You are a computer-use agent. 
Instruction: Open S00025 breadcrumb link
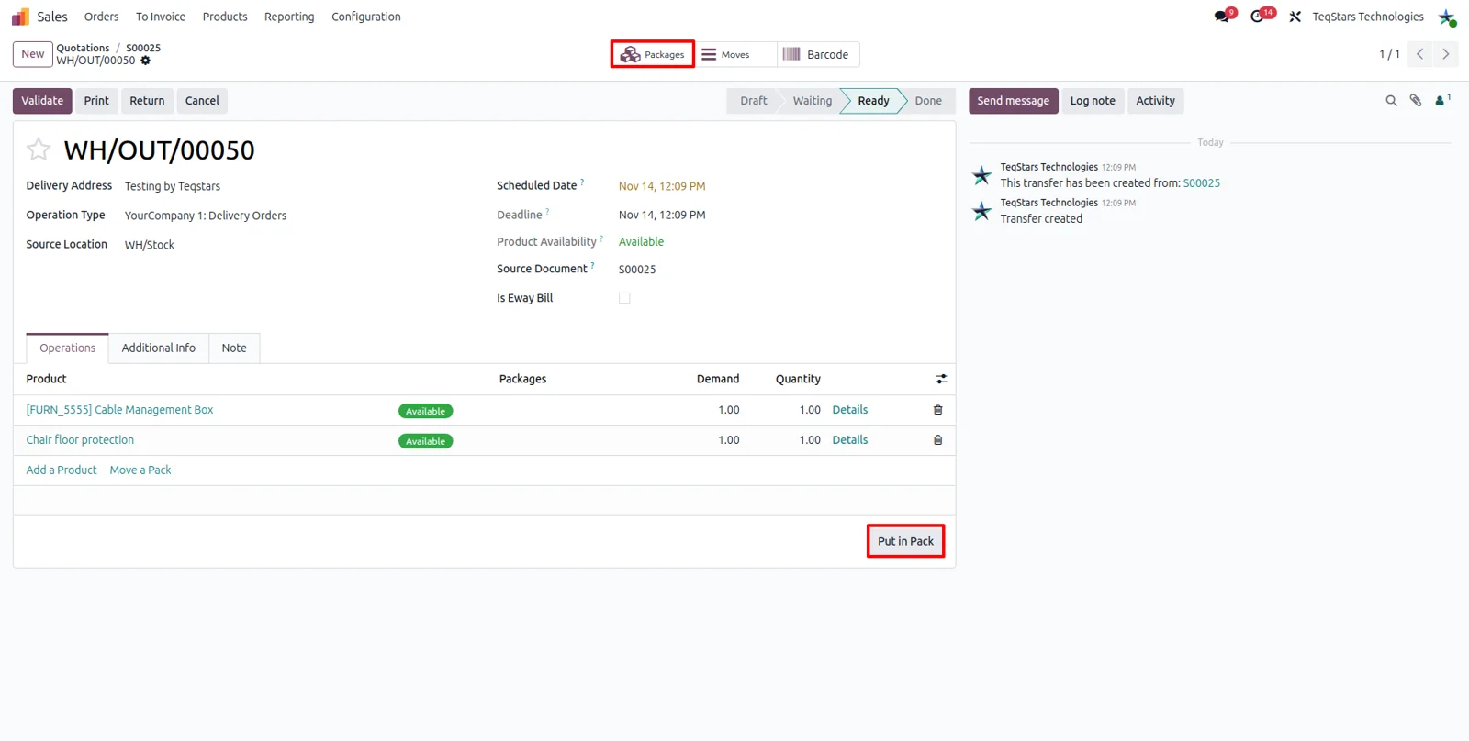coord(143,48)
